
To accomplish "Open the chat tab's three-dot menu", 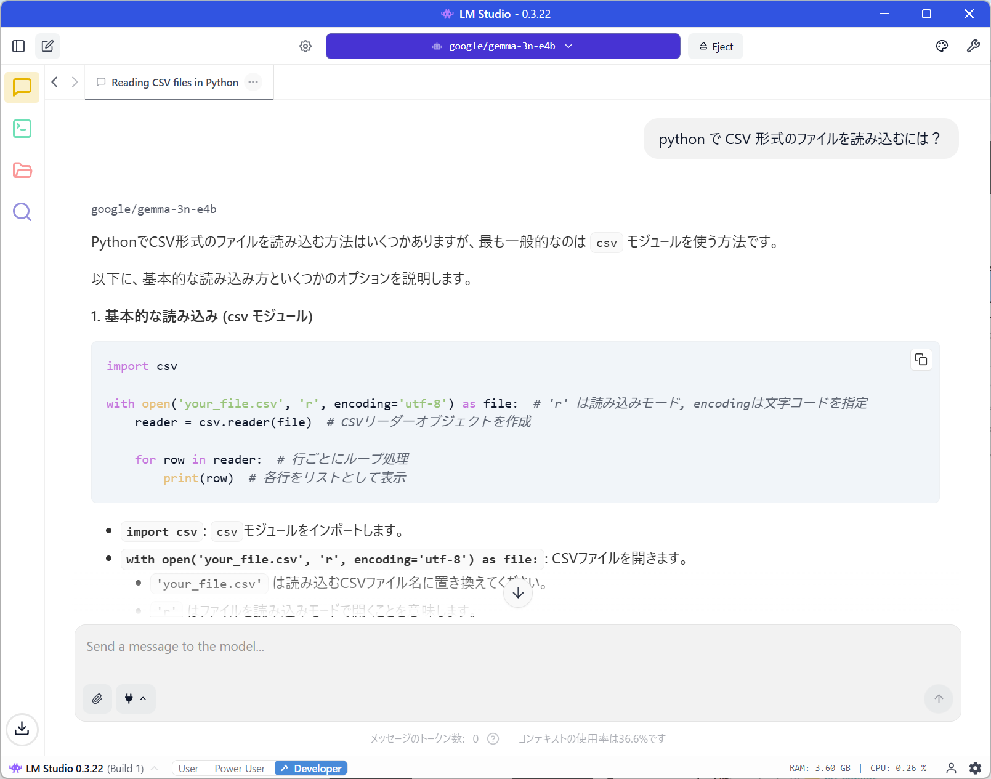I will tap(253, 83).
